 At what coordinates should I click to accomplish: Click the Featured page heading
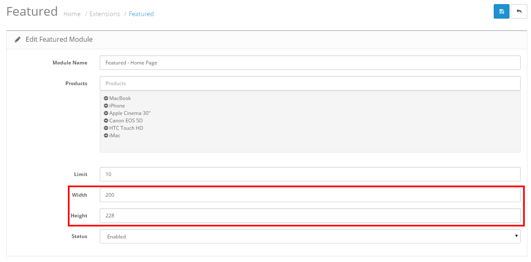point(32,12)
